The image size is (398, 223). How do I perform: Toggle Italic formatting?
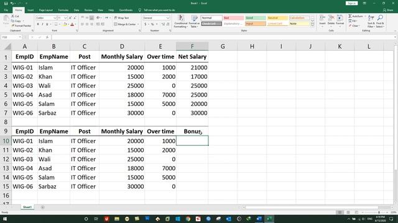43,24
